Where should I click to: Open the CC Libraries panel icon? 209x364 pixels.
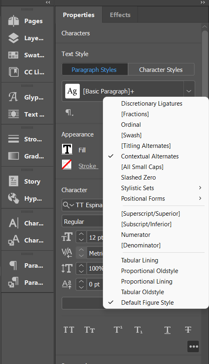coord(13,72)
